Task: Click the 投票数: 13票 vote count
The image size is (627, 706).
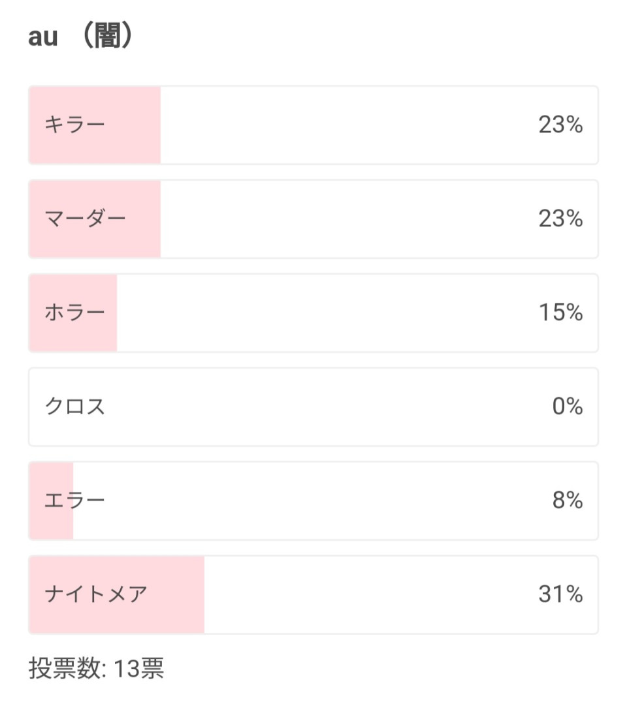Action: coord(96,669)
